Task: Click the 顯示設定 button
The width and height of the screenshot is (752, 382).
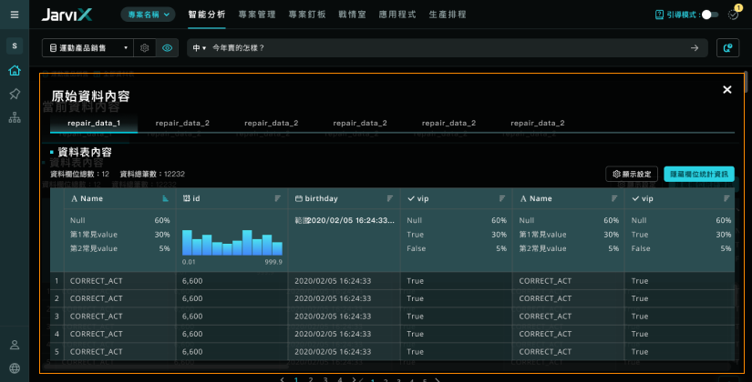Action: (x=632, y=175)
